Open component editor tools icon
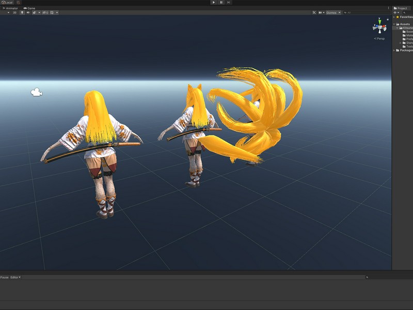The width and height of the screenshot is (413, 310). [314, 12]
